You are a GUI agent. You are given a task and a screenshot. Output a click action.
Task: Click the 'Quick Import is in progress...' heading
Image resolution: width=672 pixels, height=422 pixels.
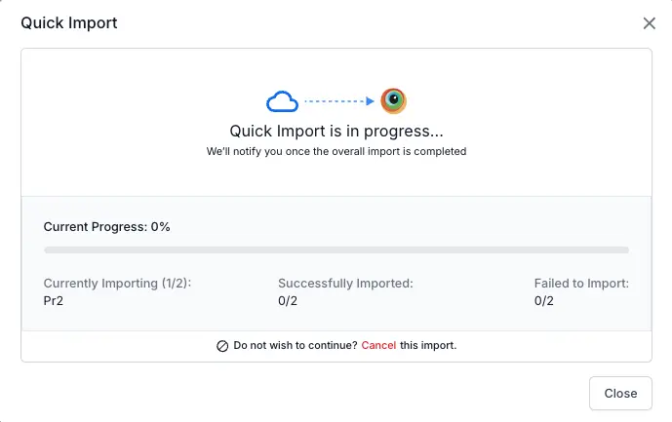(x=336, y=131)
